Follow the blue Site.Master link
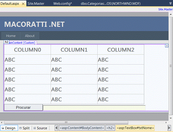Viewport: 173px width, 132px height. point(165,9)
